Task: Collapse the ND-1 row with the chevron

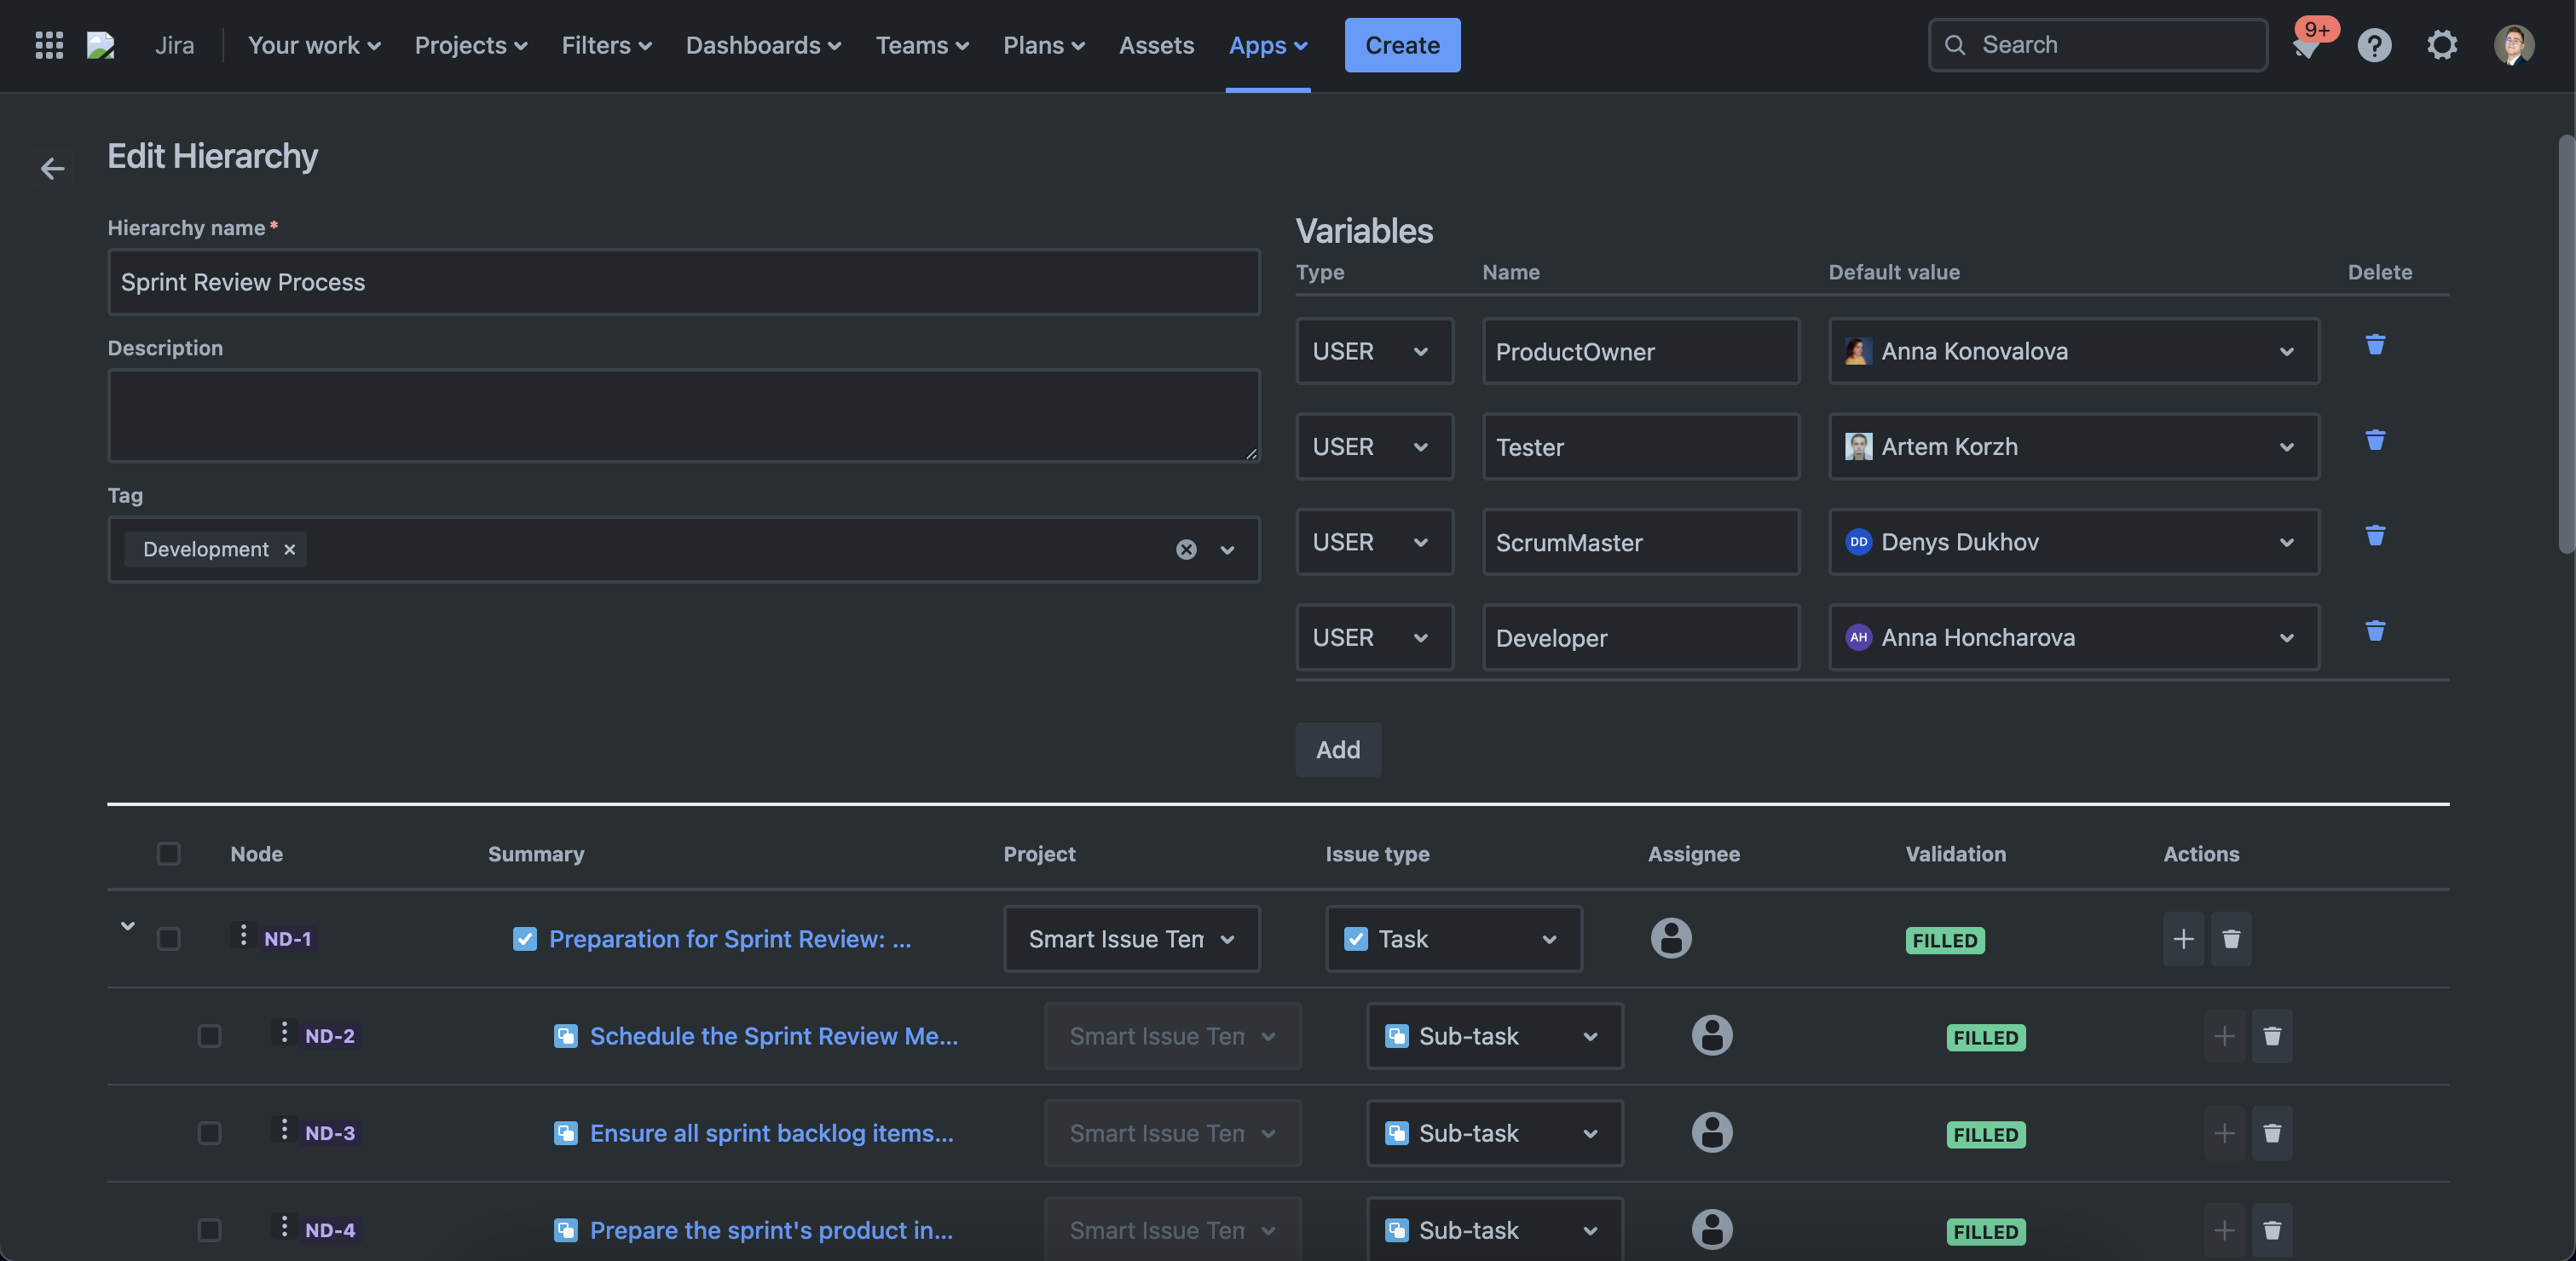Action: click(127, 925)
